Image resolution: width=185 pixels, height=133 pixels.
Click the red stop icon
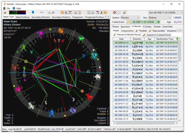[x=114, y=12]
